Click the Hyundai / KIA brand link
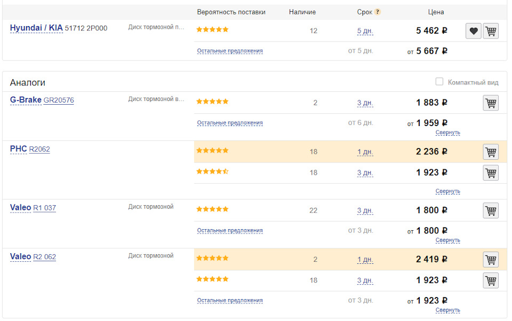This screenshot has height=321, width=512. coord(36,28)
